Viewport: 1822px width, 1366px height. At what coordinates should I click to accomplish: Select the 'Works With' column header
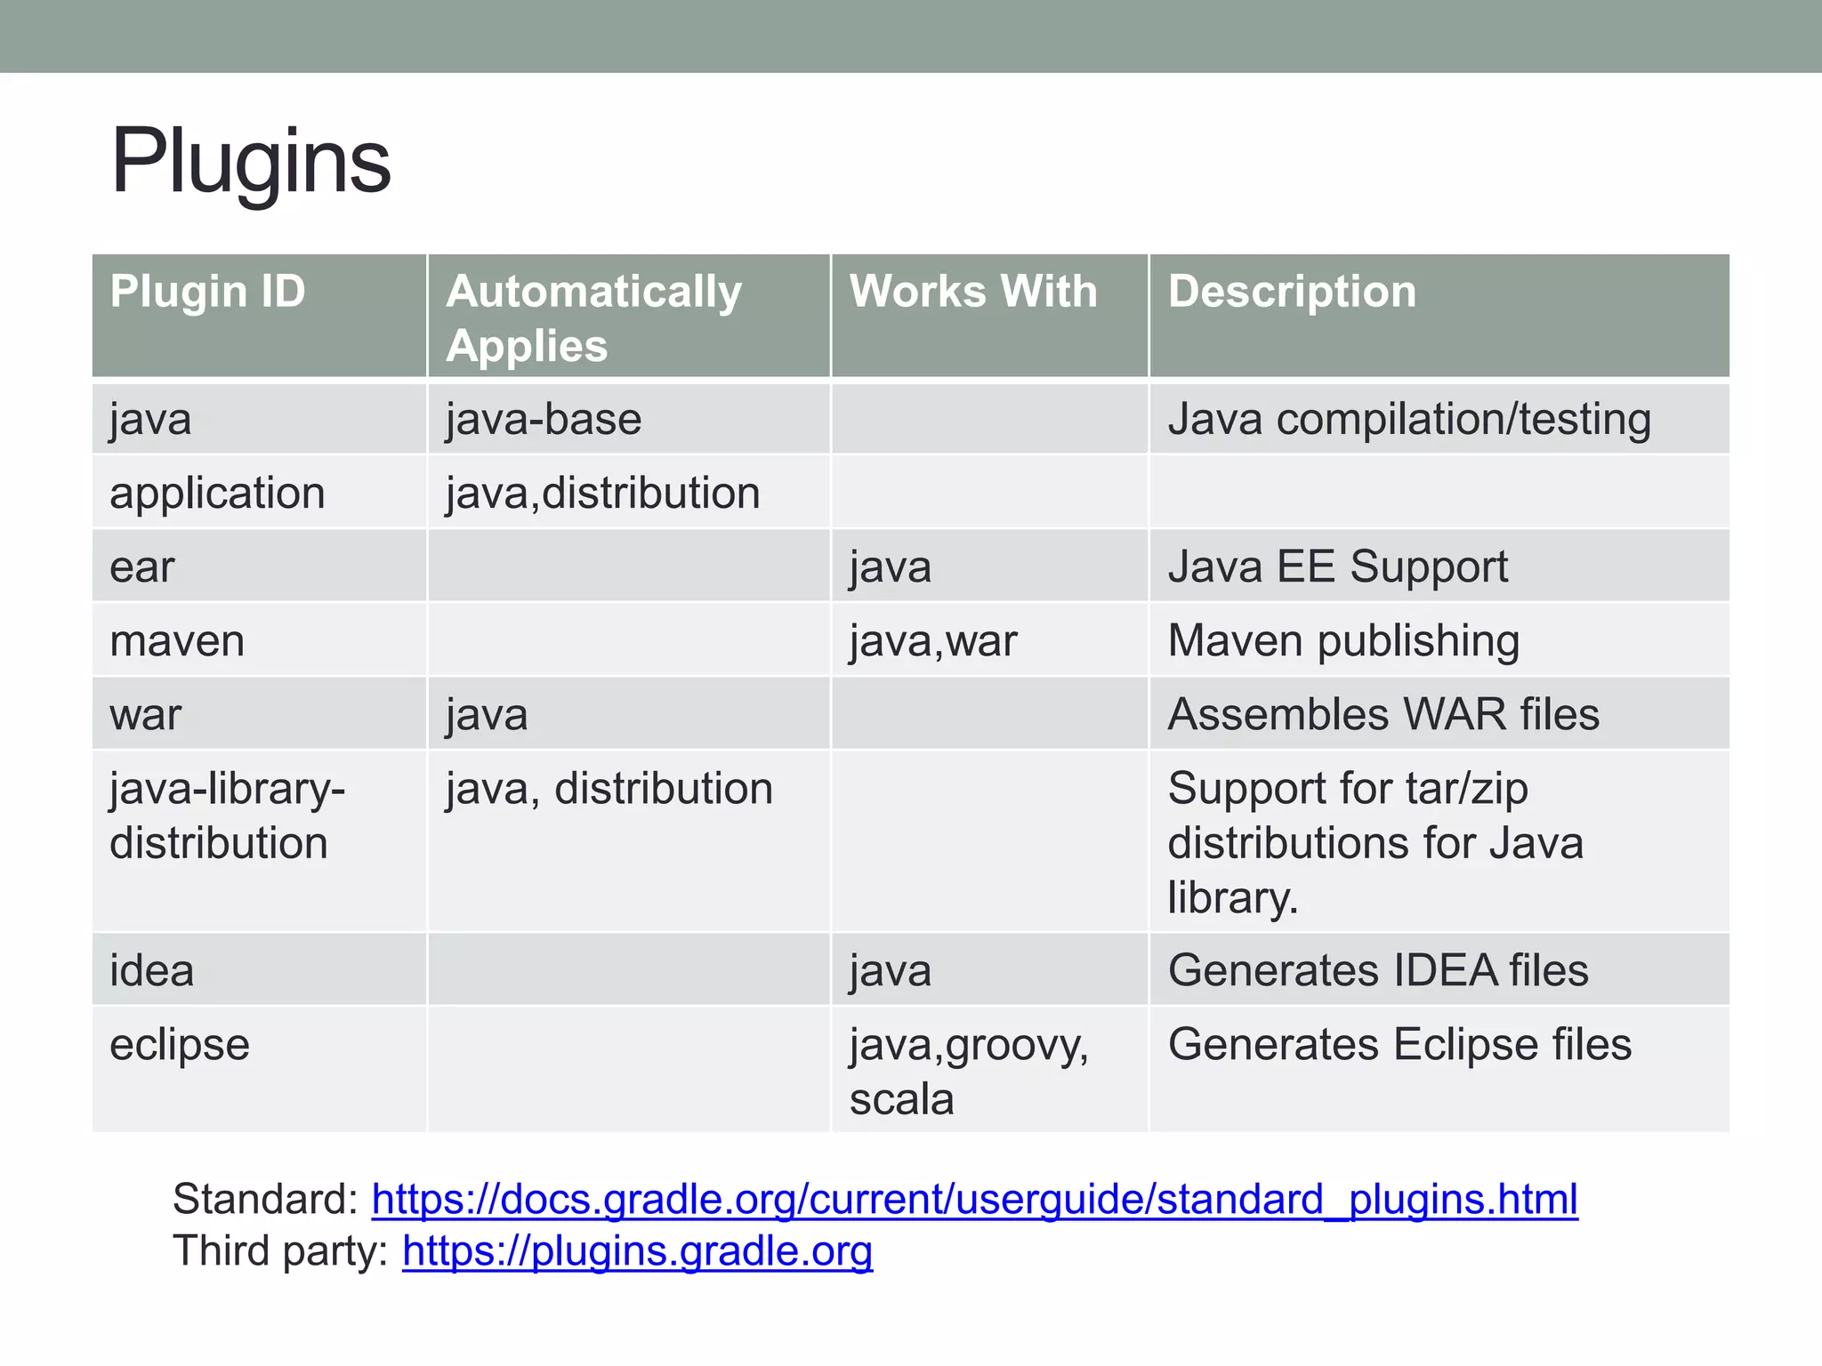989,316
